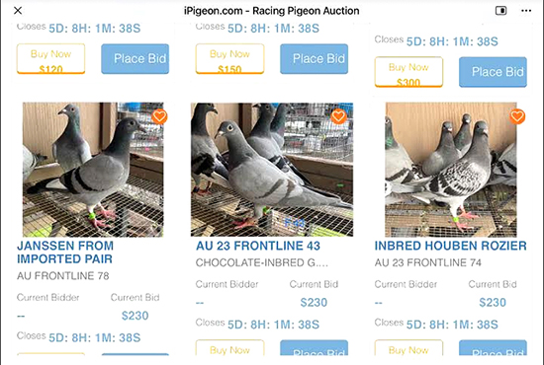Tap the reader/split view icon in the header
544x365 pixels.
[500, 11]
